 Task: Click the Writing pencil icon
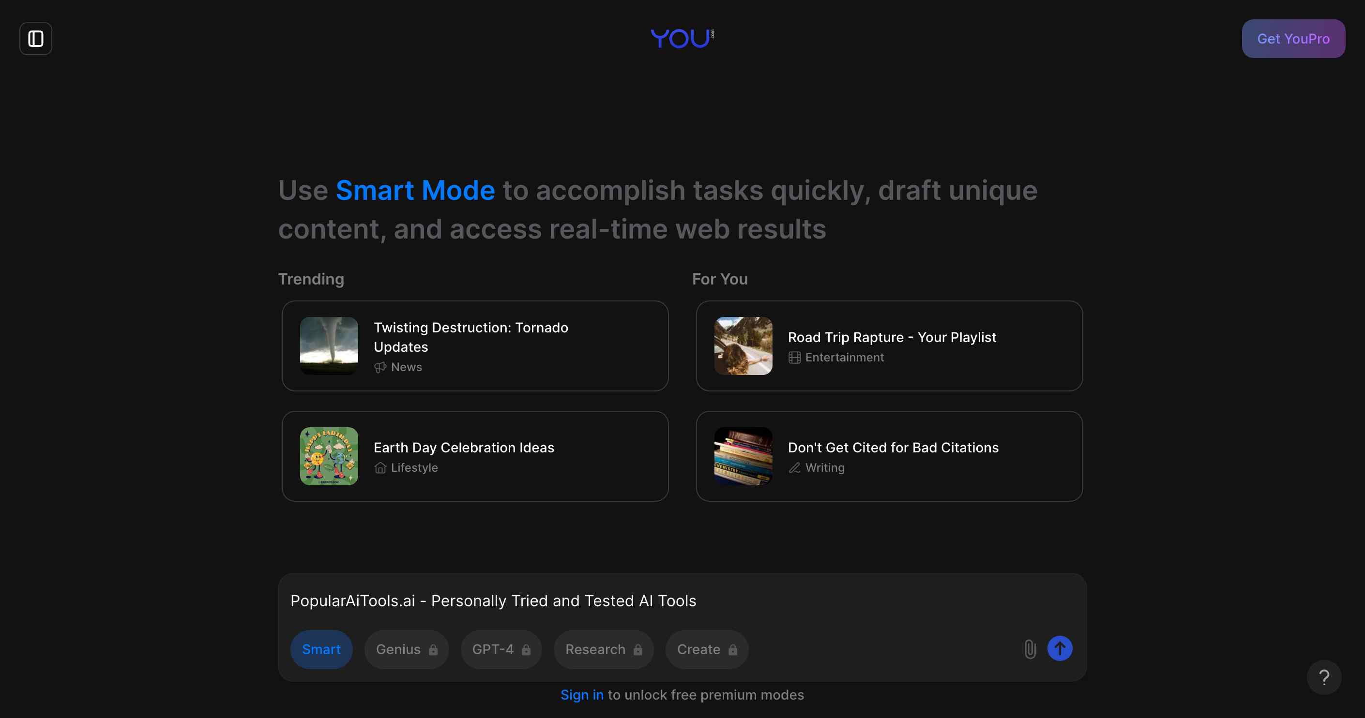click(x=794, y=467)
